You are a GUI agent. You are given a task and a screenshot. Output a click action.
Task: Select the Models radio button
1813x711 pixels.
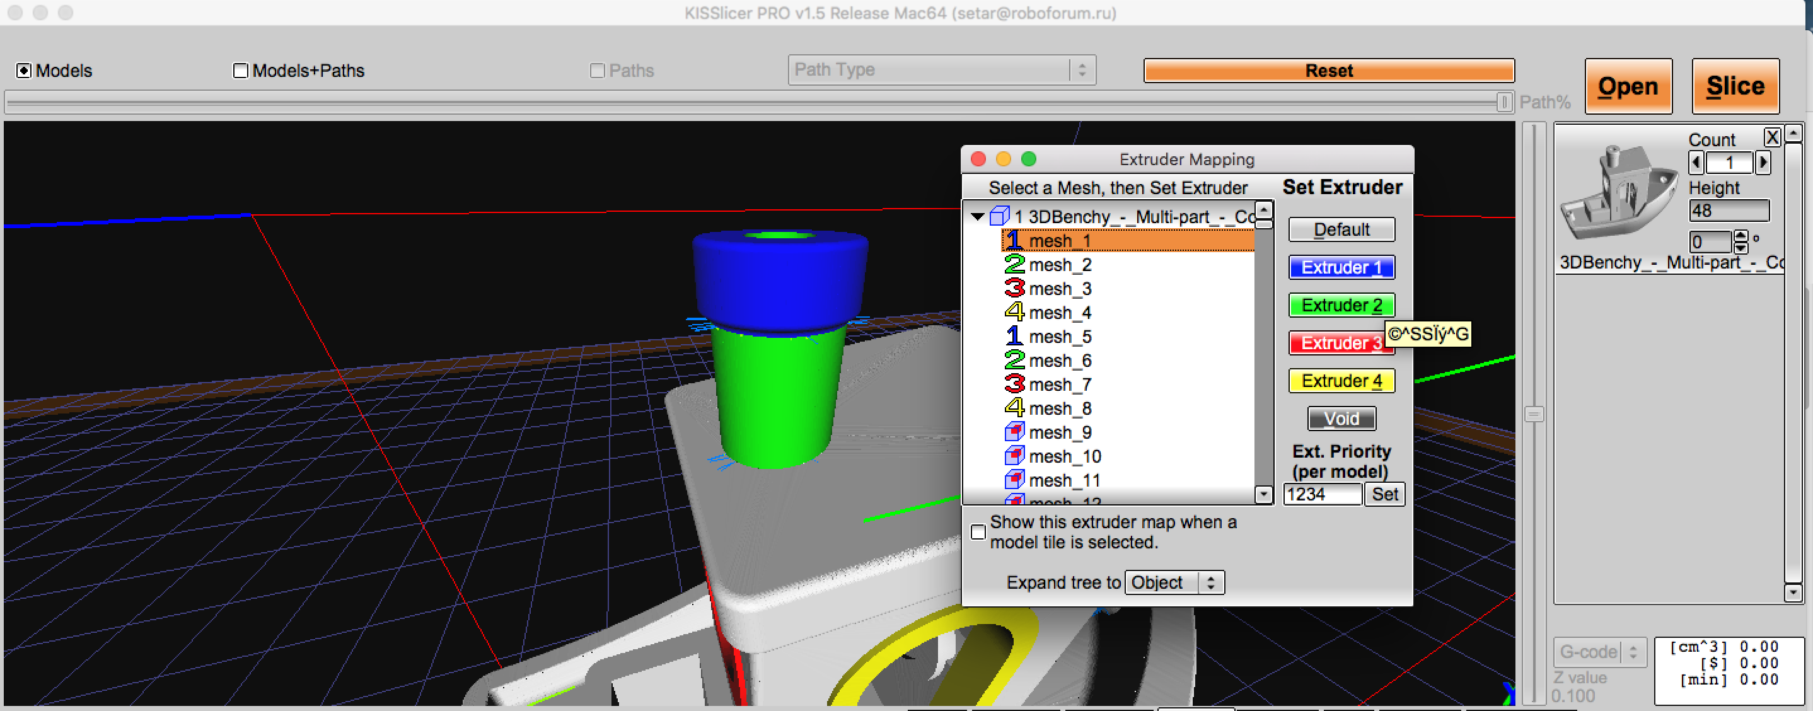24,71
